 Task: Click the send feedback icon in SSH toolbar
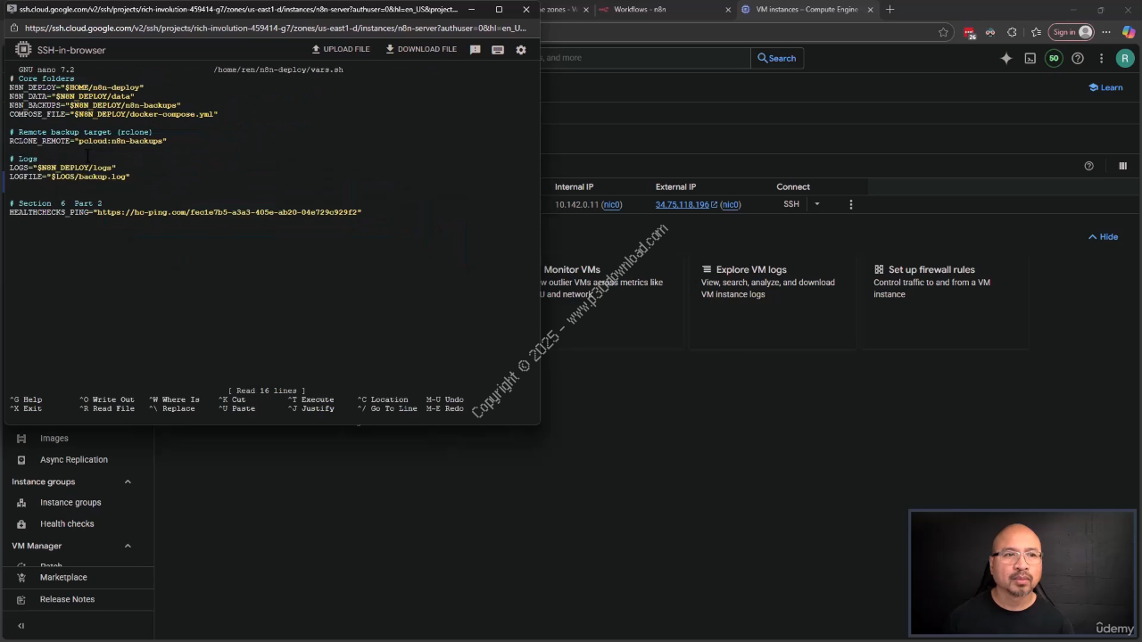(x=475, y=50)
